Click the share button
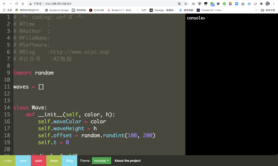The width and height of the screenshot is (278, 166). 54,161
